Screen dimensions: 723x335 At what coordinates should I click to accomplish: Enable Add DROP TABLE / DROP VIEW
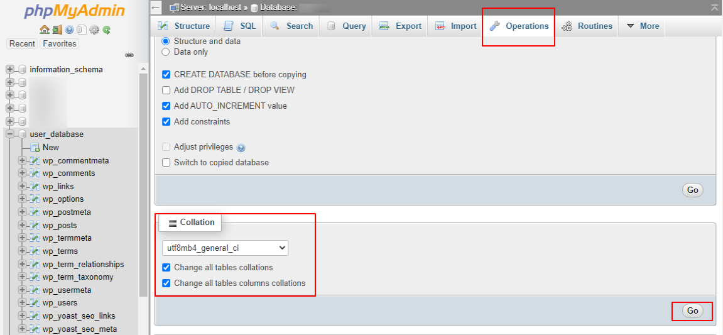click(166, 90)
